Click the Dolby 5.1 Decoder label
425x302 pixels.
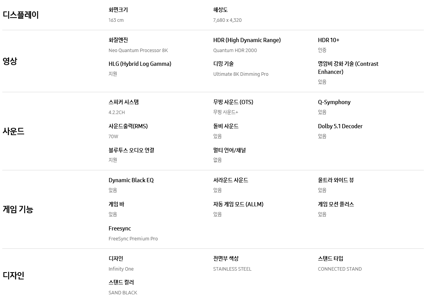pyautogui.click(x=340, y=126)
